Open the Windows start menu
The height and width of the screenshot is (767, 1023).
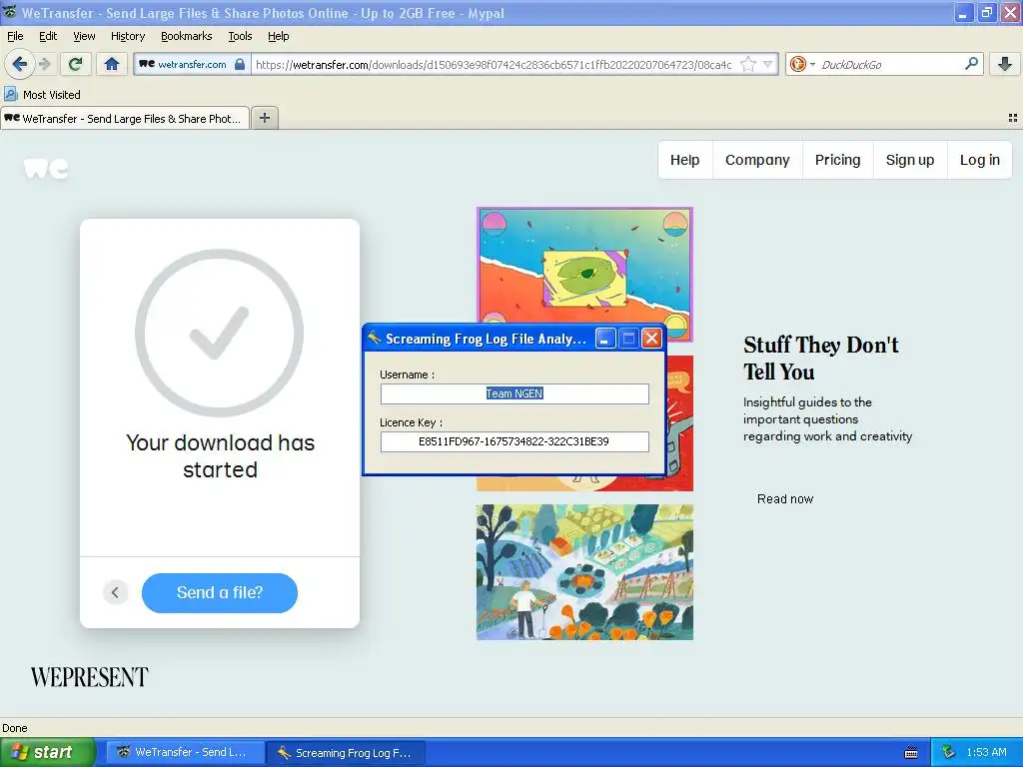[47, 752]
